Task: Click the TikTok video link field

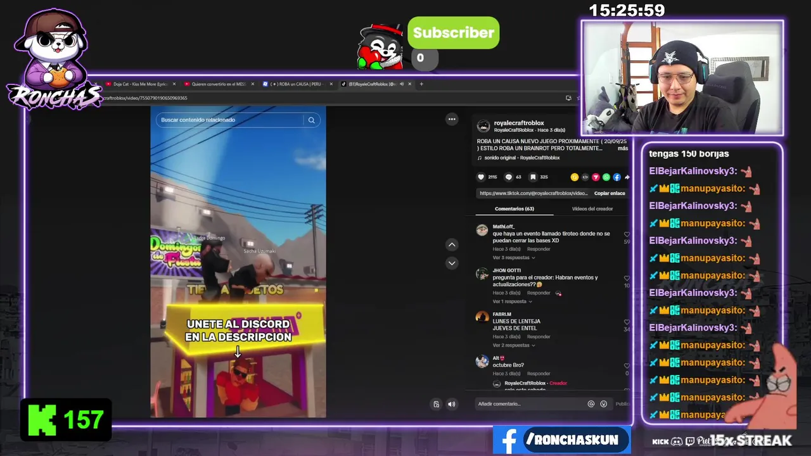Action: (x=533, y=193)
